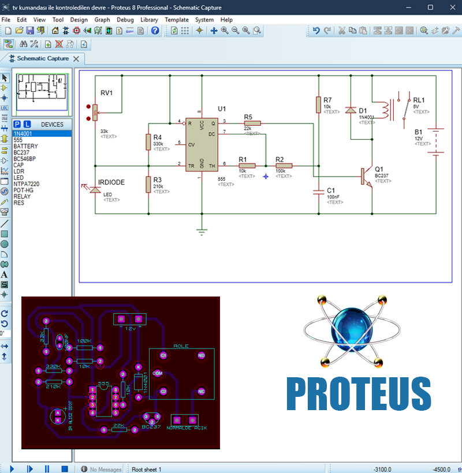Click the P pick devices button
The image size is (462, 473).
tap(17, 125)
